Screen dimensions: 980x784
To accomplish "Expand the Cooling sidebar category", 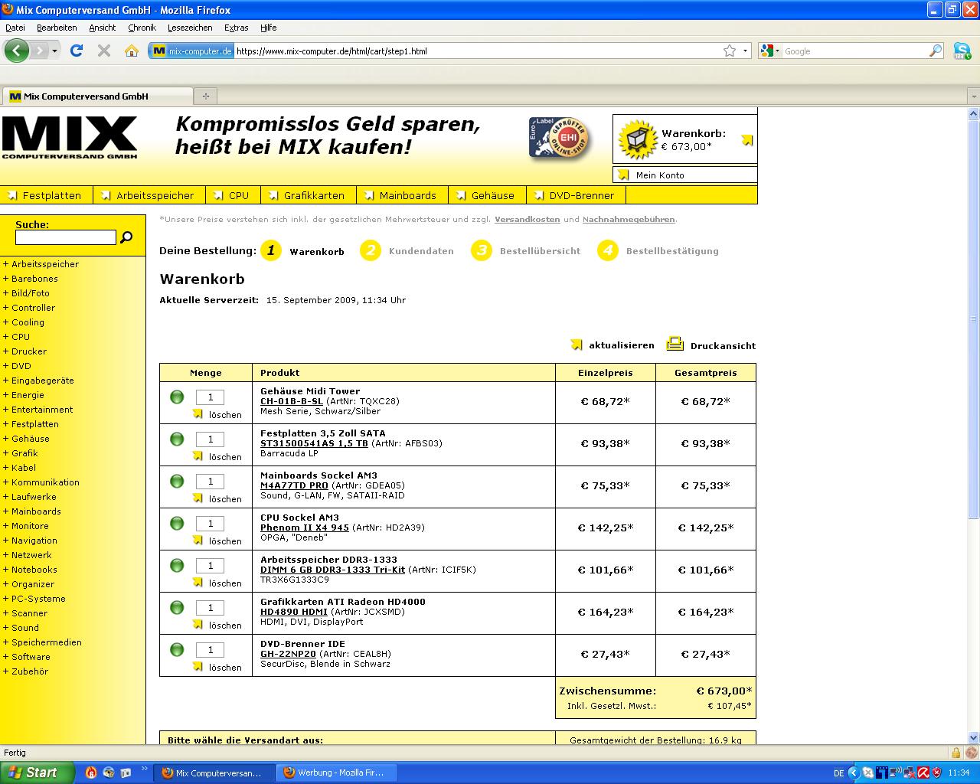I will [x=24, y=322].
